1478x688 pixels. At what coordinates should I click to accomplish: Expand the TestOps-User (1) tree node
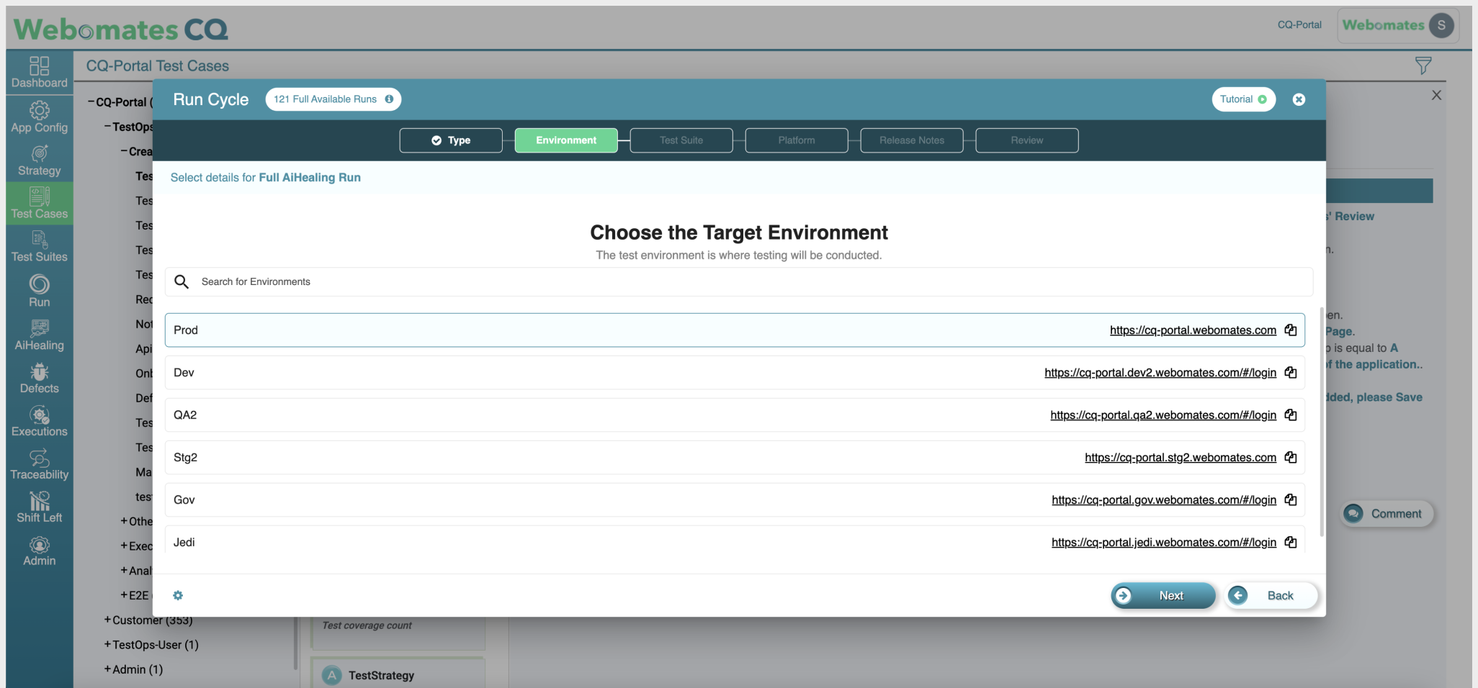[x=107, y=644]
